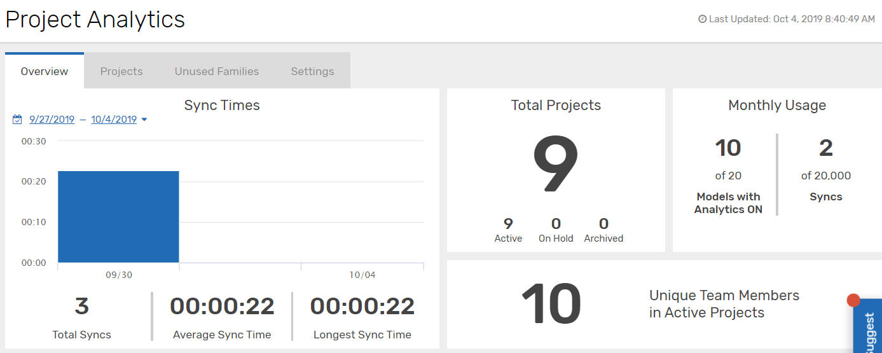Open the 10/4/2019 end date link
The width and height of the screenshot is (882, 353).
[114, 120]
